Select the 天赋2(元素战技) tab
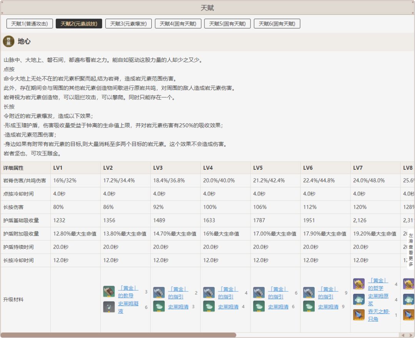 tap(79, 23)
